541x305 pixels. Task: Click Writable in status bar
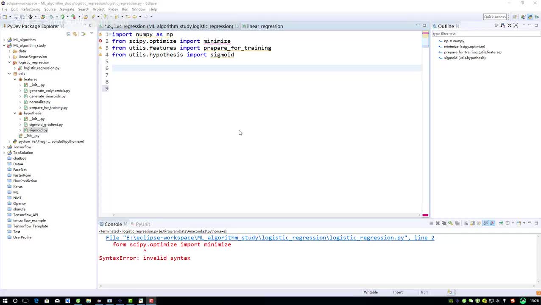[x=371, y=292]
